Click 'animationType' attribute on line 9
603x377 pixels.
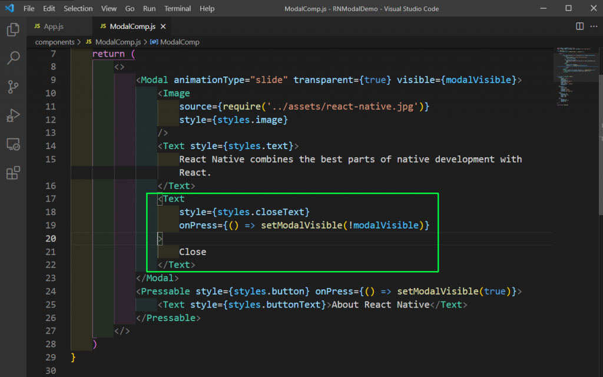pos(209,80)
